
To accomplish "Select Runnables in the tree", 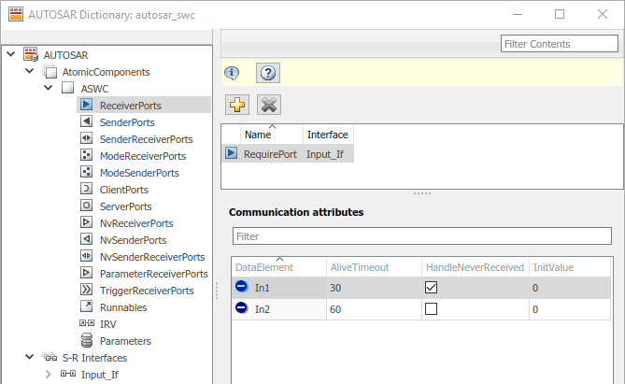I will [x=123, y=307].
